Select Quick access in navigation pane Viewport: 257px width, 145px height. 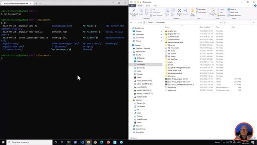pyautogui.click(x=139, y=28)
